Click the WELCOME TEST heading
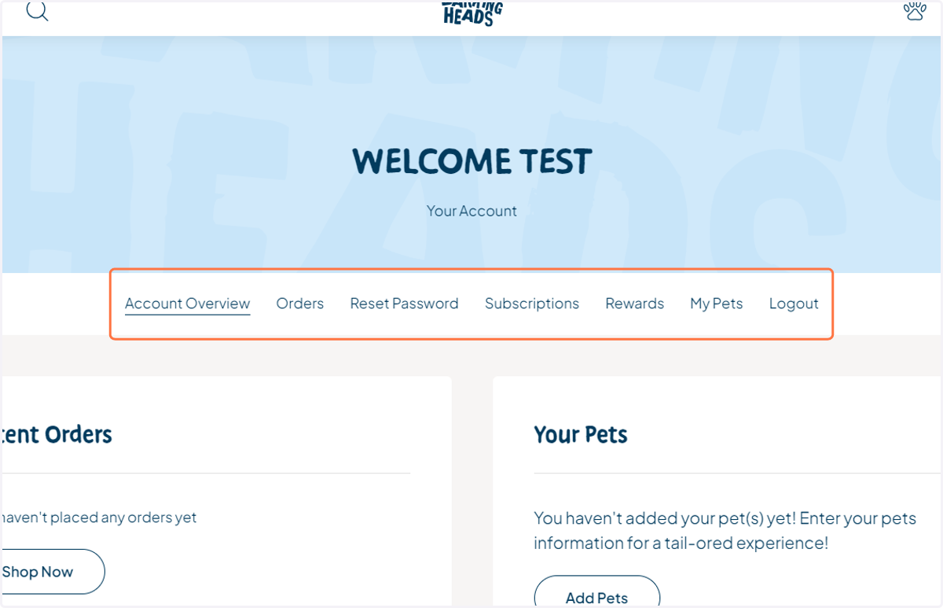Viewport: 943px width, 608px height. (x=472, y=161)
